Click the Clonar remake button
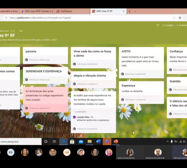The width and height of the screenshot is (187, 168). coord(168,25)
